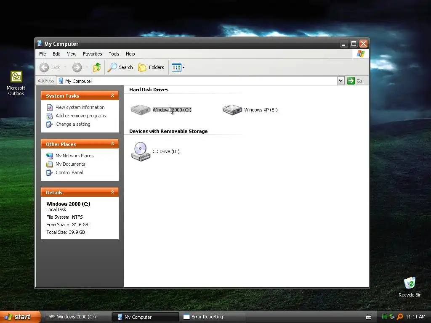The height and width of the screenshot is (323, 431).
Task: Minimize the My Computer window
Action: [343, 44]
